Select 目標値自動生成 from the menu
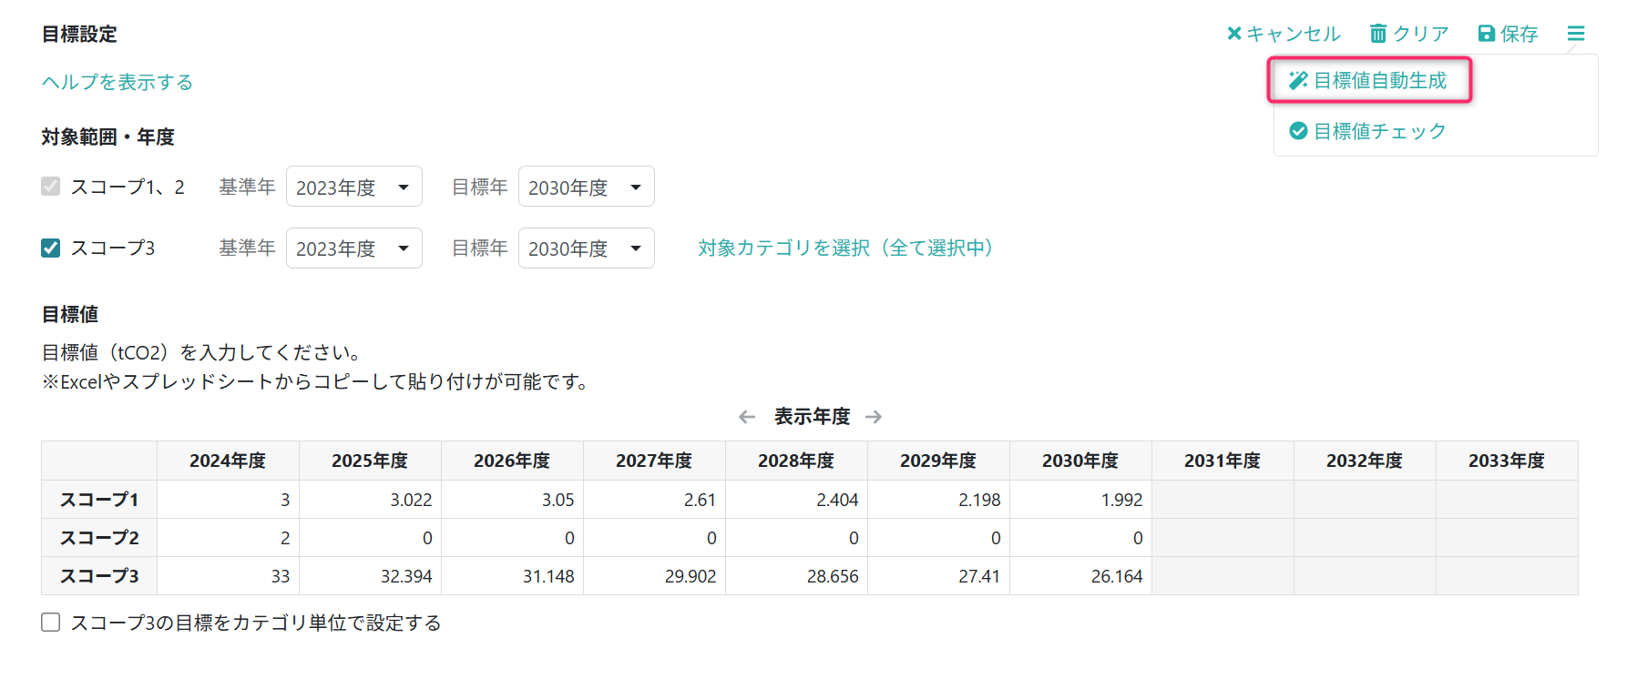The width and height of the screenshot is (1637, 689). [x=1379, y=81]
